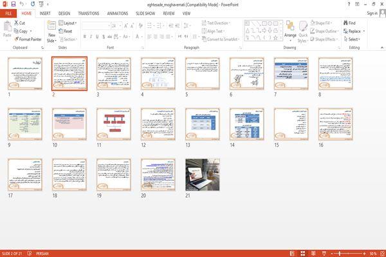Image resolution: width=386 pixels, height=257 pixels.
Task: Select the Format Painter tool
Action: tap(28, 39)
